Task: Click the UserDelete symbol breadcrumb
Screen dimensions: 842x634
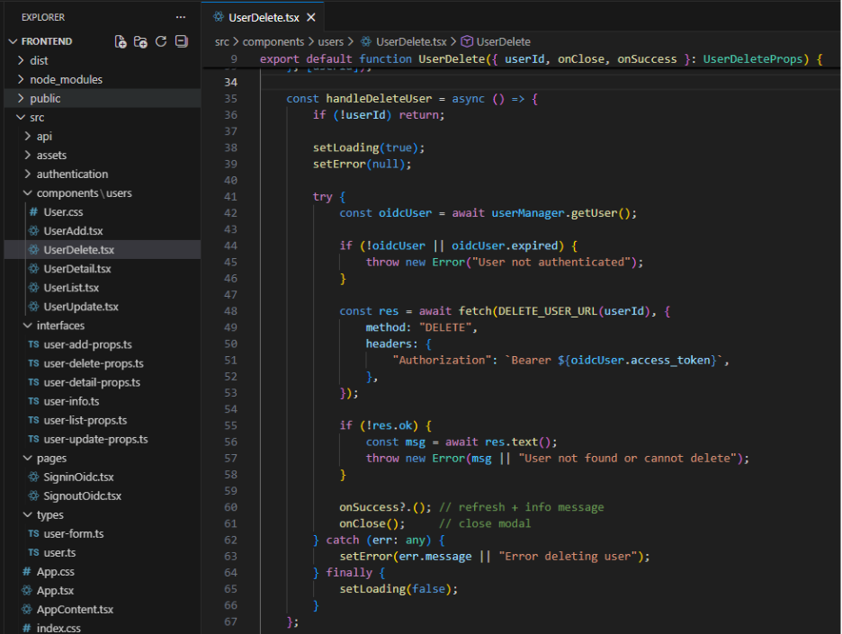Action: coord(503,41)
